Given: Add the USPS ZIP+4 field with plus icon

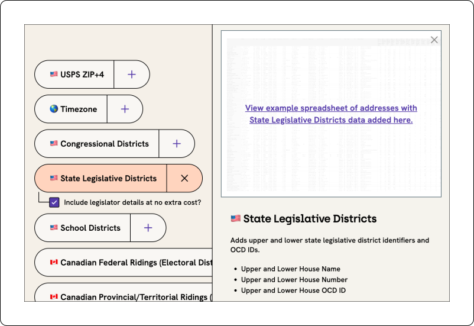Looking at the screenshot, I should click(x=132, y=75).
